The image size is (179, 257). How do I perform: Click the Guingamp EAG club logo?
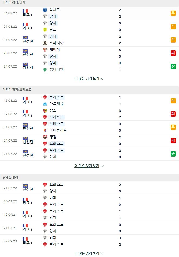(x=45, y=137)
